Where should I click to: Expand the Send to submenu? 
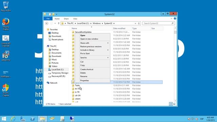pyautogui.click(x=93, y=58)
